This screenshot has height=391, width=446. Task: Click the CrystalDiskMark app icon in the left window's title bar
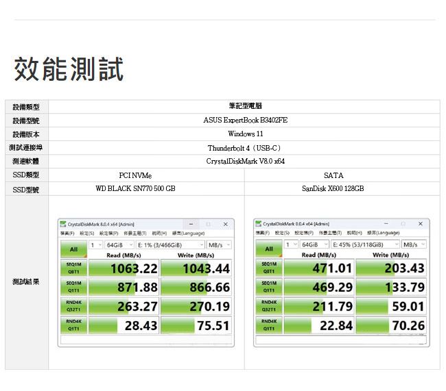click(63, 224)
